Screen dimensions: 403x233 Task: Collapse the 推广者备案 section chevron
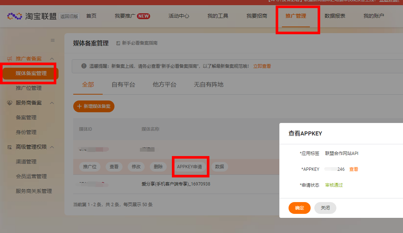[x=52, y=59]
